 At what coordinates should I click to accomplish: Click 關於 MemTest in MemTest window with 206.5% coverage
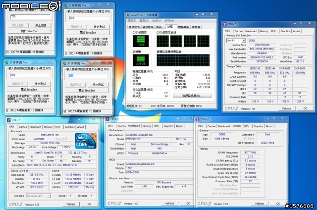click(x=87, y=91)
